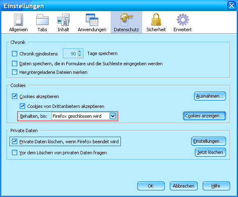Confirm the dialog with OK

coord(151,186)
